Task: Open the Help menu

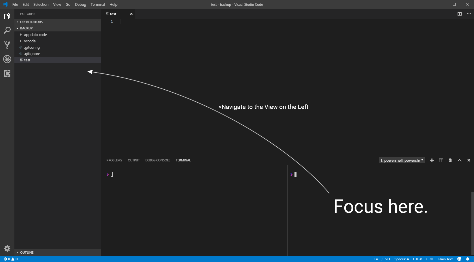Action: point(114,4)
